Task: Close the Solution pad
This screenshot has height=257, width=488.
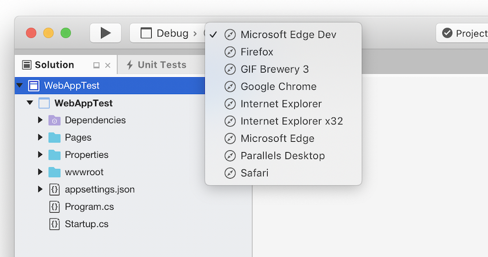Action: tap(108, 65)
